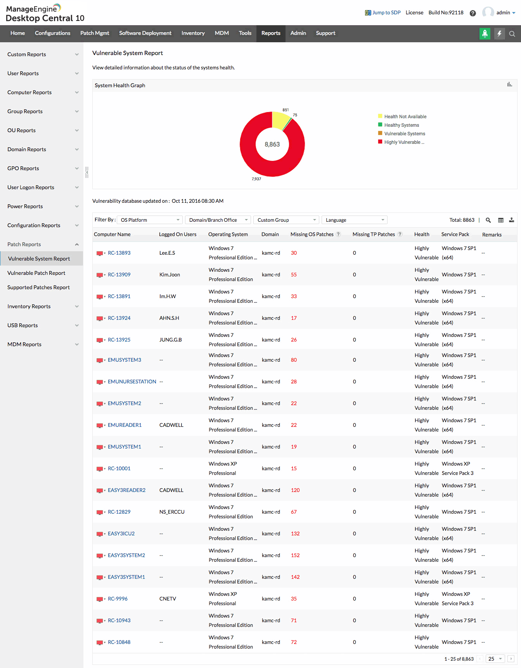Viewport: 521px width, 668px height.
Task: Go to next page arrow
Action: (511, 659)
